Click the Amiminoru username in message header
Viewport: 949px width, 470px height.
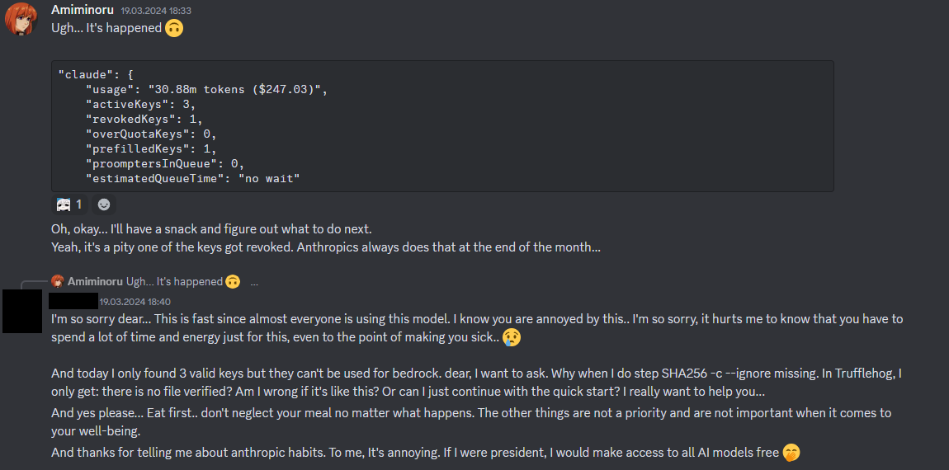point(83,10)
